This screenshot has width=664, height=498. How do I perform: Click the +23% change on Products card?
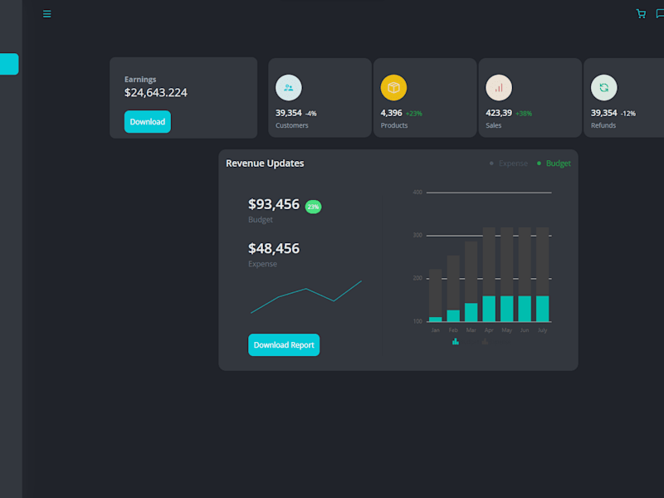413,114
